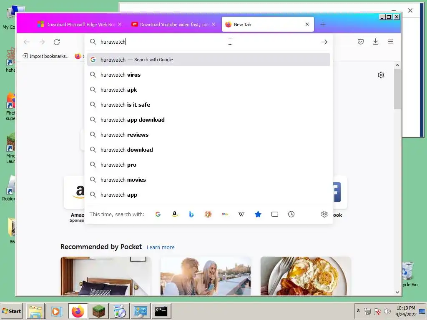
Task: Click Import bookmarks in the bookmarks toolbar
Action: 46,56
